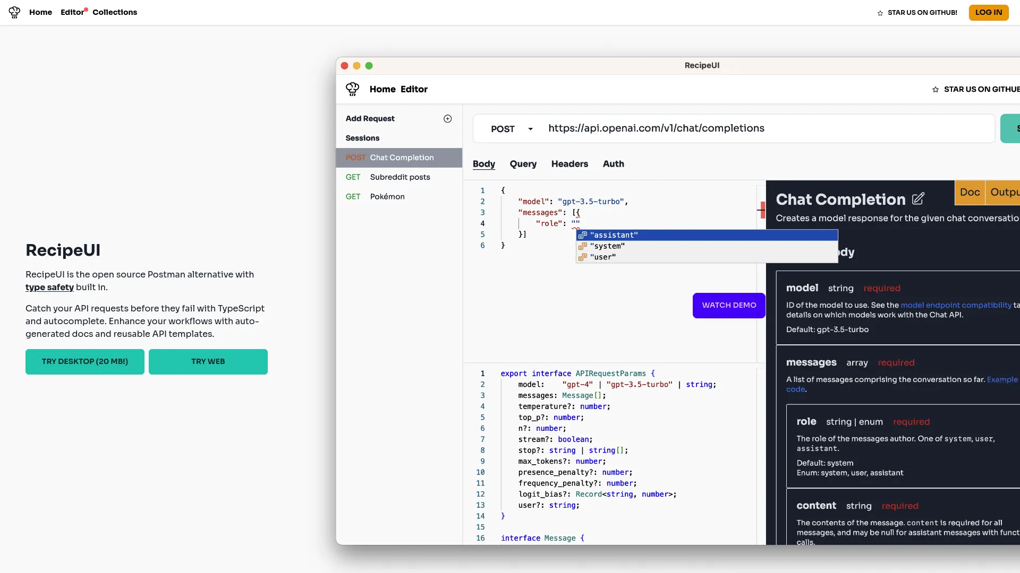The width and height of the screenshot is (1020, 573).
Task: Click the yellow minimize dot of RecipeUI window
Action: (x=356, y=66)
